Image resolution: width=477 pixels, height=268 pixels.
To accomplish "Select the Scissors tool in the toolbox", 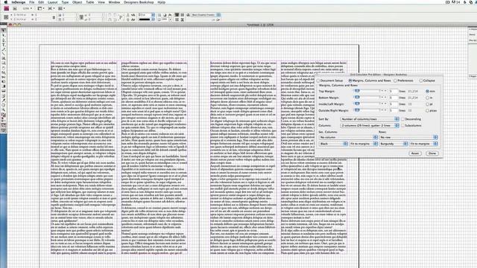I will click(4, 77).
